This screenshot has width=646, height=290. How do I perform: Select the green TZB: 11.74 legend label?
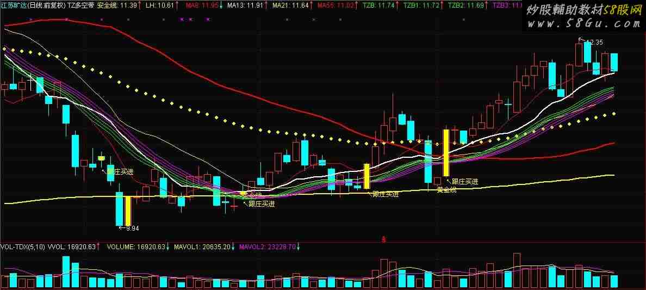(378, 6)
